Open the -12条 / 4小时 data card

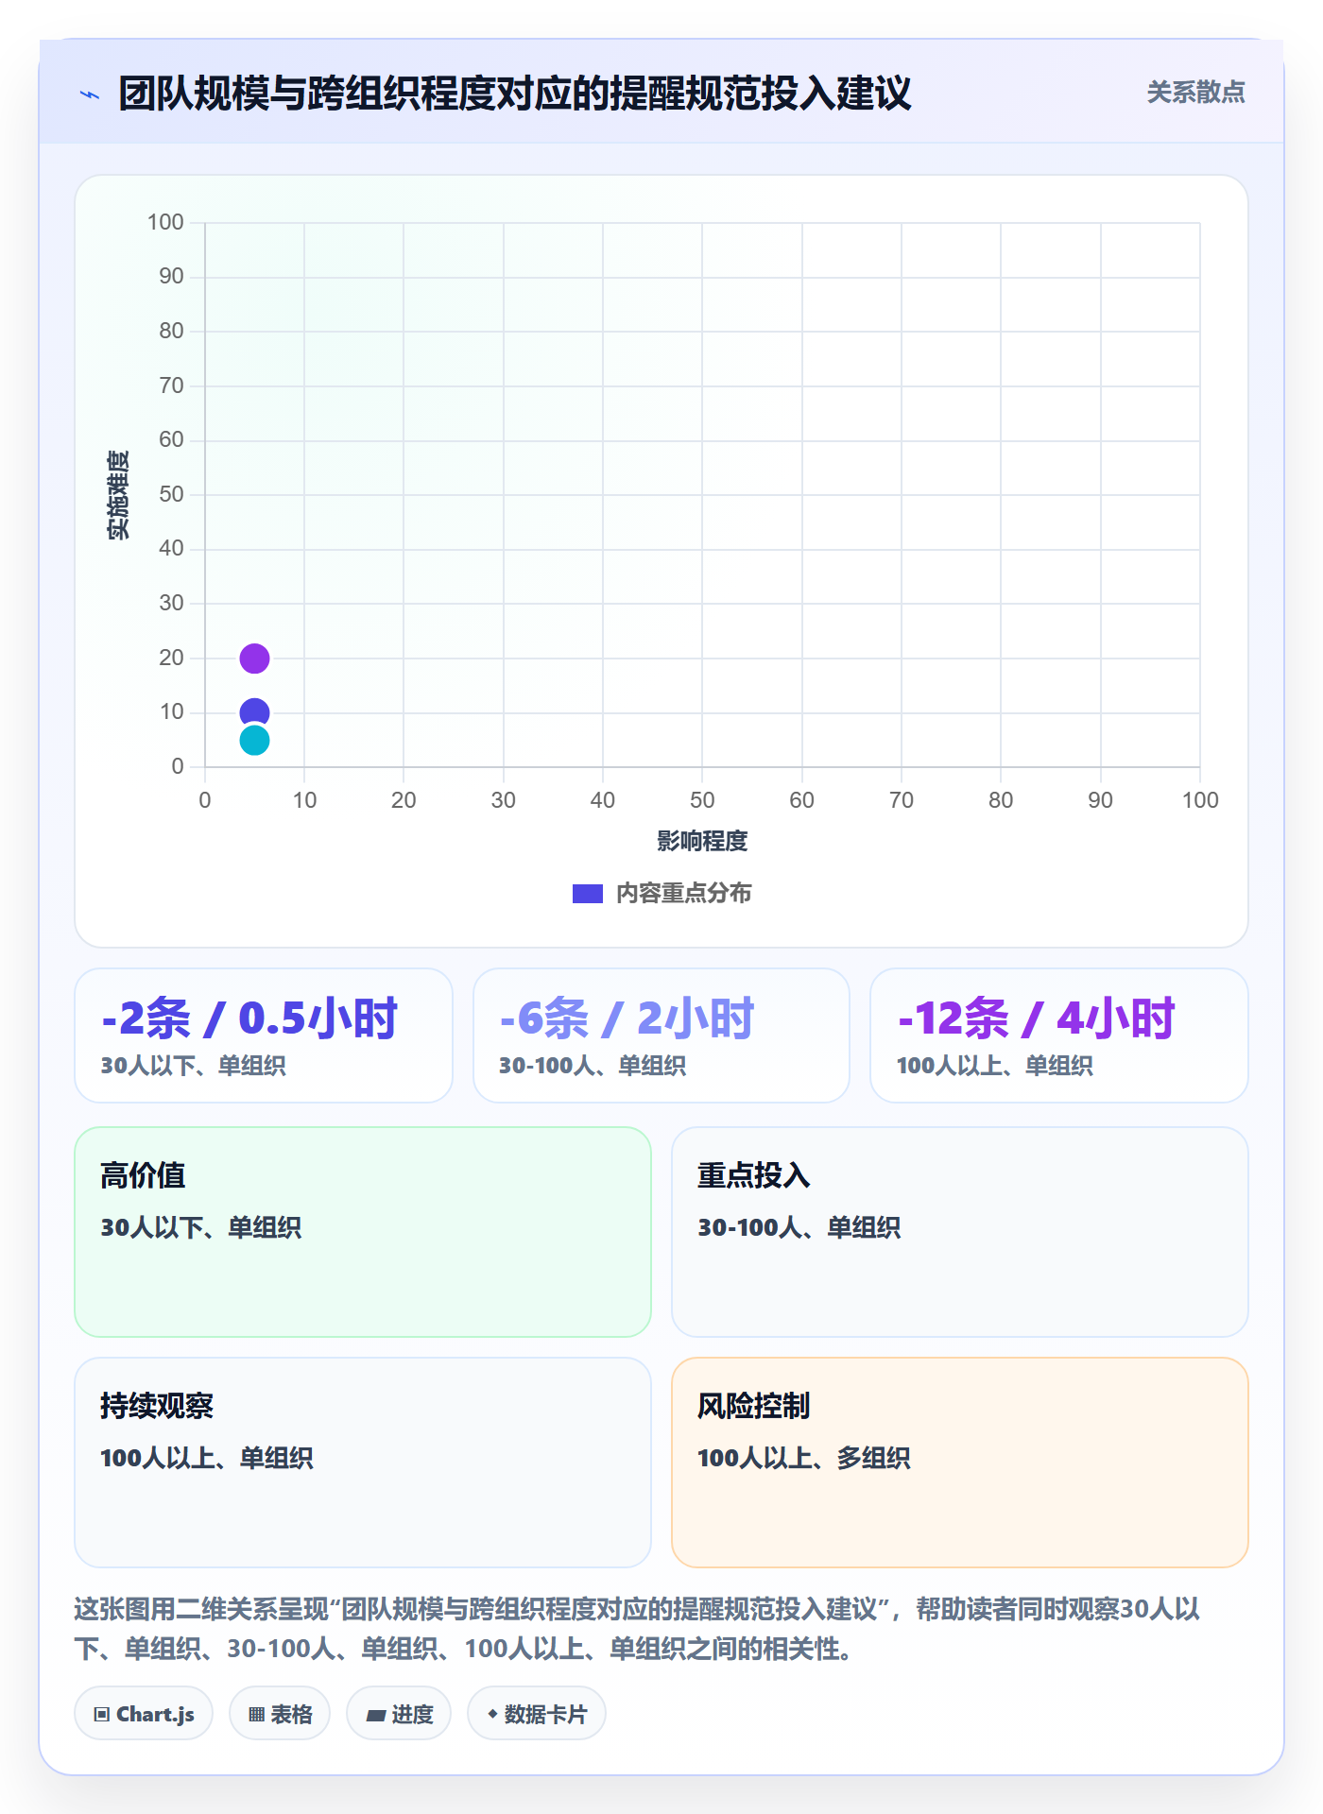(1059, 1035)
